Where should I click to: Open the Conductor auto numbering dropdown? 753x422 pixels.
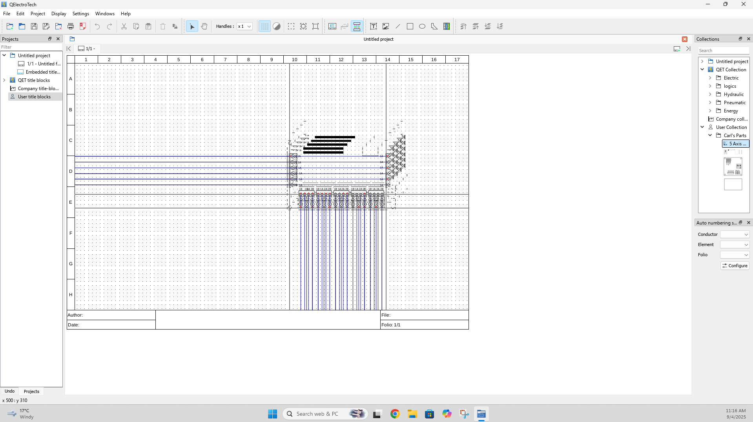click(735, 234)
